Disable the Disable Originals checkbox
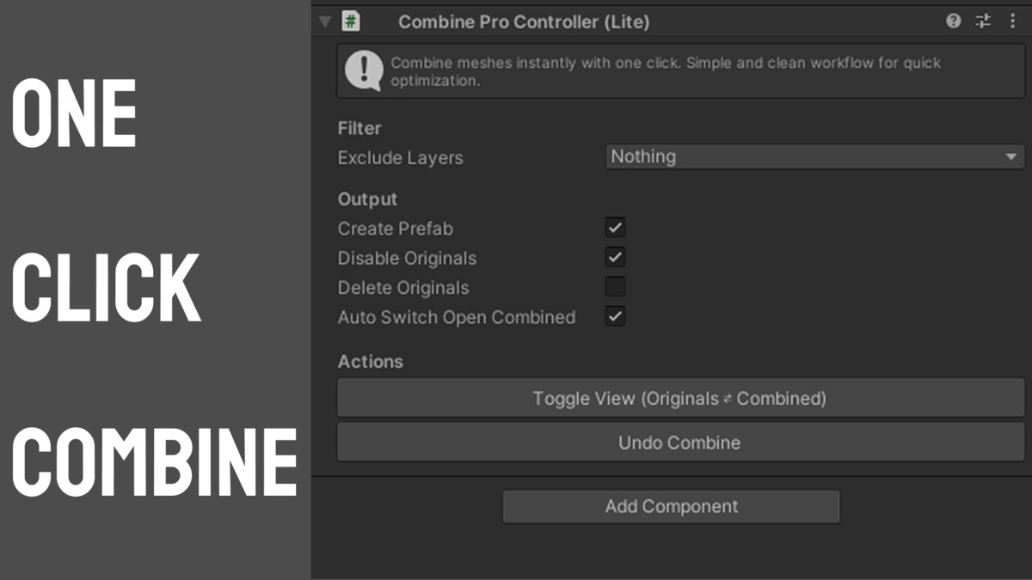The image size is (1032, 580). tap(616, 257)
